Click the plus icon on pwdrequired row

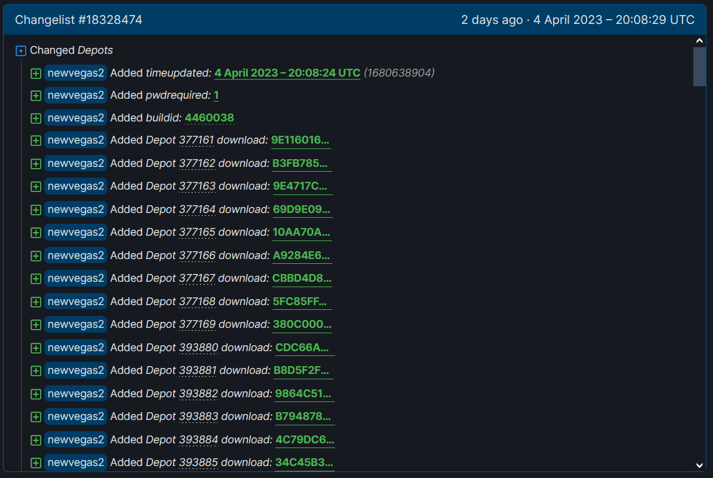[36, 95]
